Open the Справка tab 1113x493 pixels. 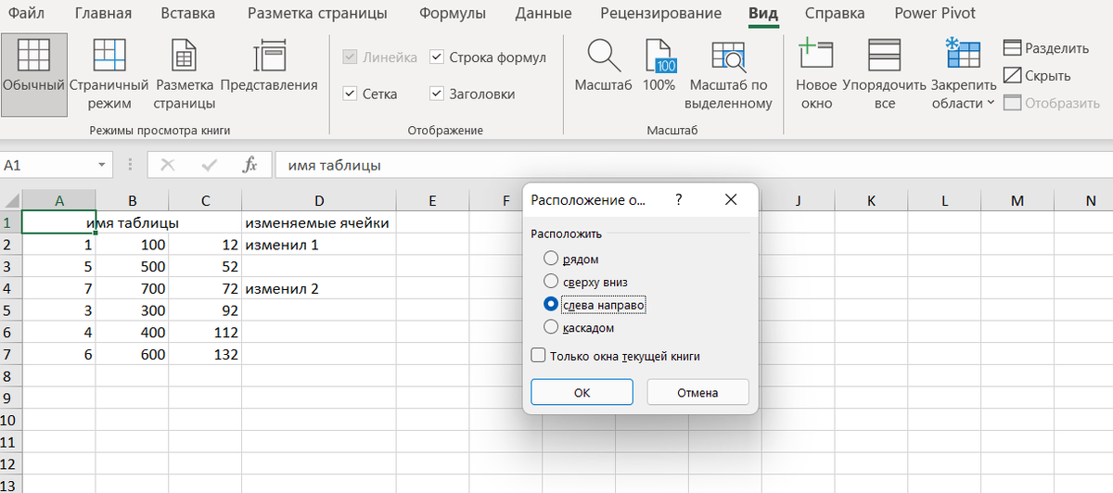(835, 13)
